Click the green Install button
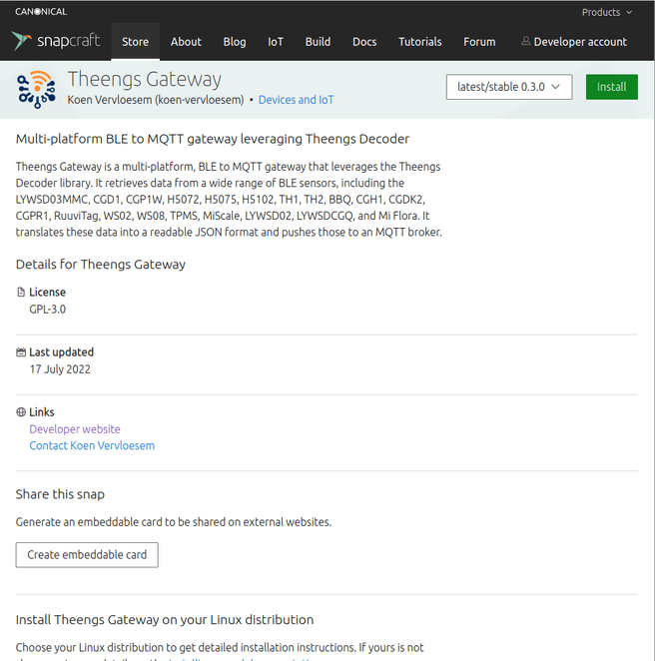This screenshot has height=661, width=655. coord(612,87)
